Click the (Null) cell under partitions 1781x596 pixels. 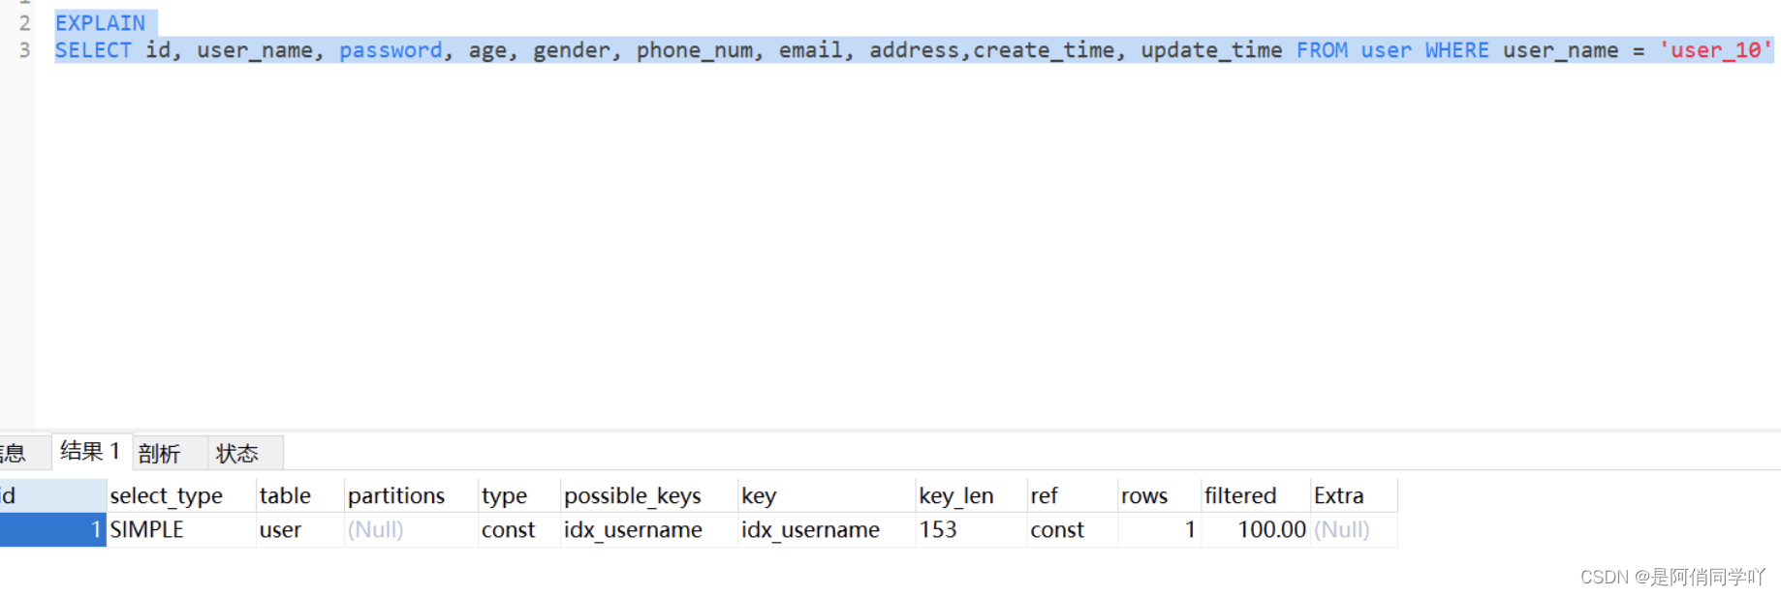(x=411, y=530)
